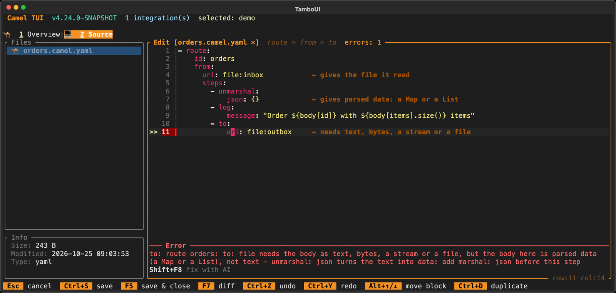
Task: Select orders.camel.yaml in the Files list
Action: (74, 51)
